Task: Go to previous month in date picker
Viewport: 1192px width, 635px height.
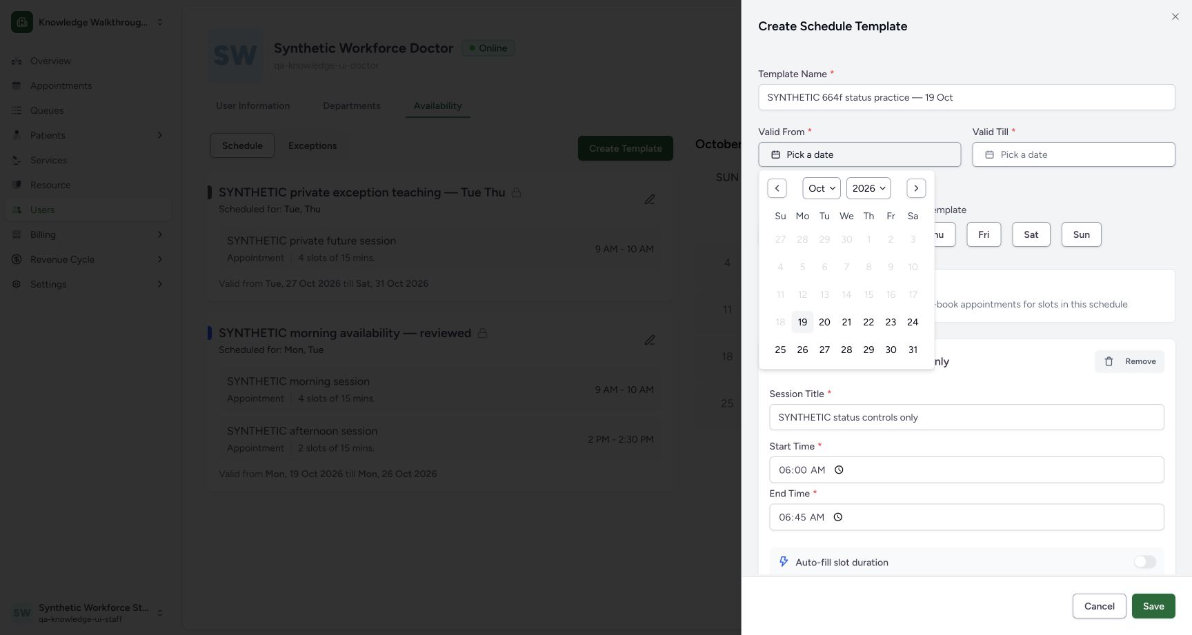Action: point(777,188)
